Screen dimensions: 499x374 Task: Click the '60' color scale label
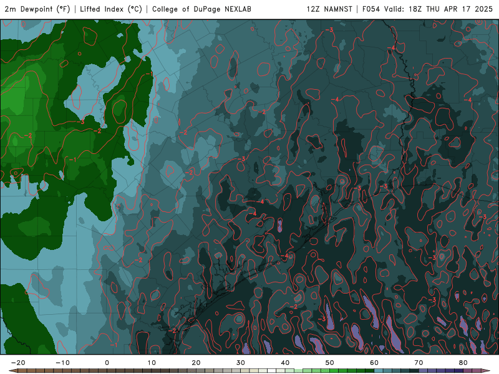374,363
